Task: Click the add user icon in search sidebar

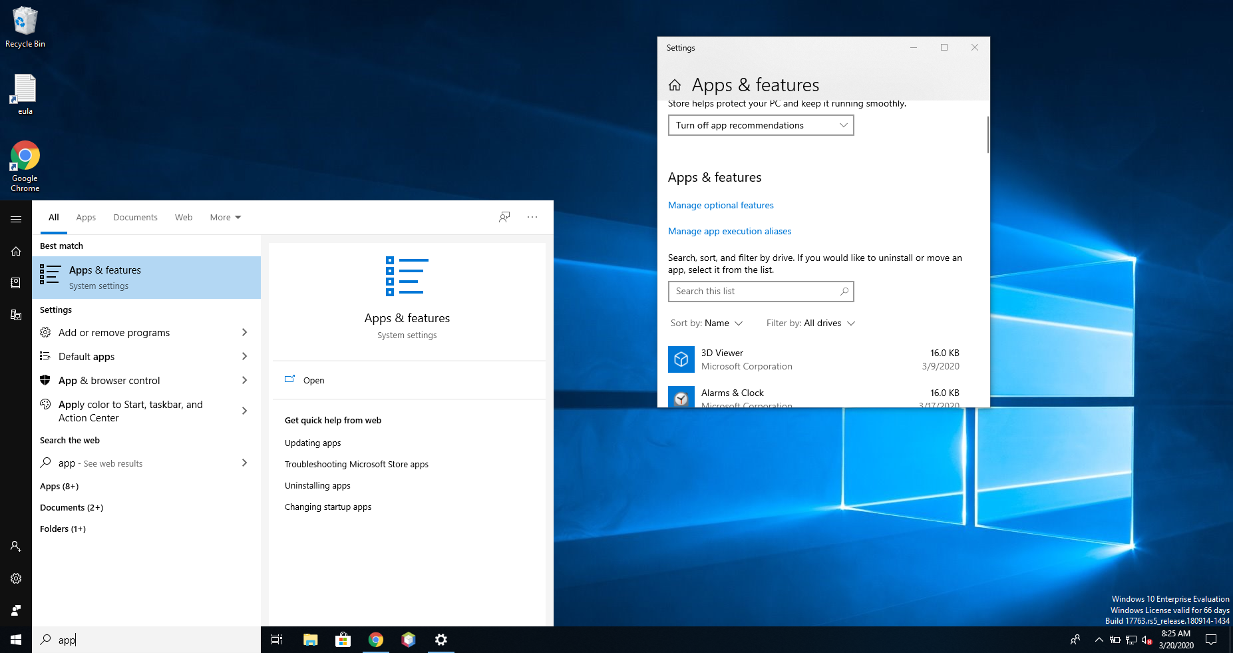Action: [16, 546]
